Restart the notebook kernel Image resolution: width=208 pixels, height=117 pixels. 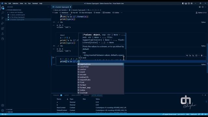pyautogui.click(x=97, y=13)
